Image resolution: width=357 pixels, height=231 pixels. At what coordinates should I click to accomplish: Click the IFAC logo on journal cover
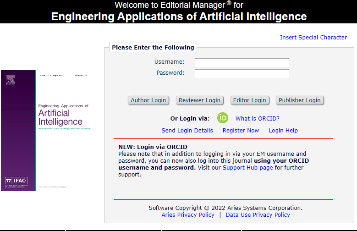16,181
